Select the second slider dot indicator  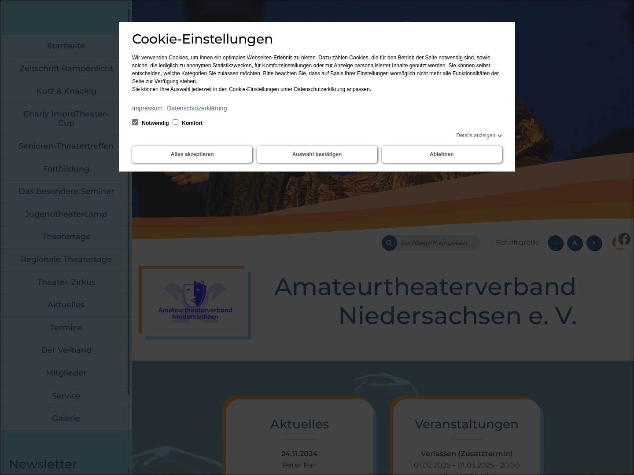coord(389,183)
